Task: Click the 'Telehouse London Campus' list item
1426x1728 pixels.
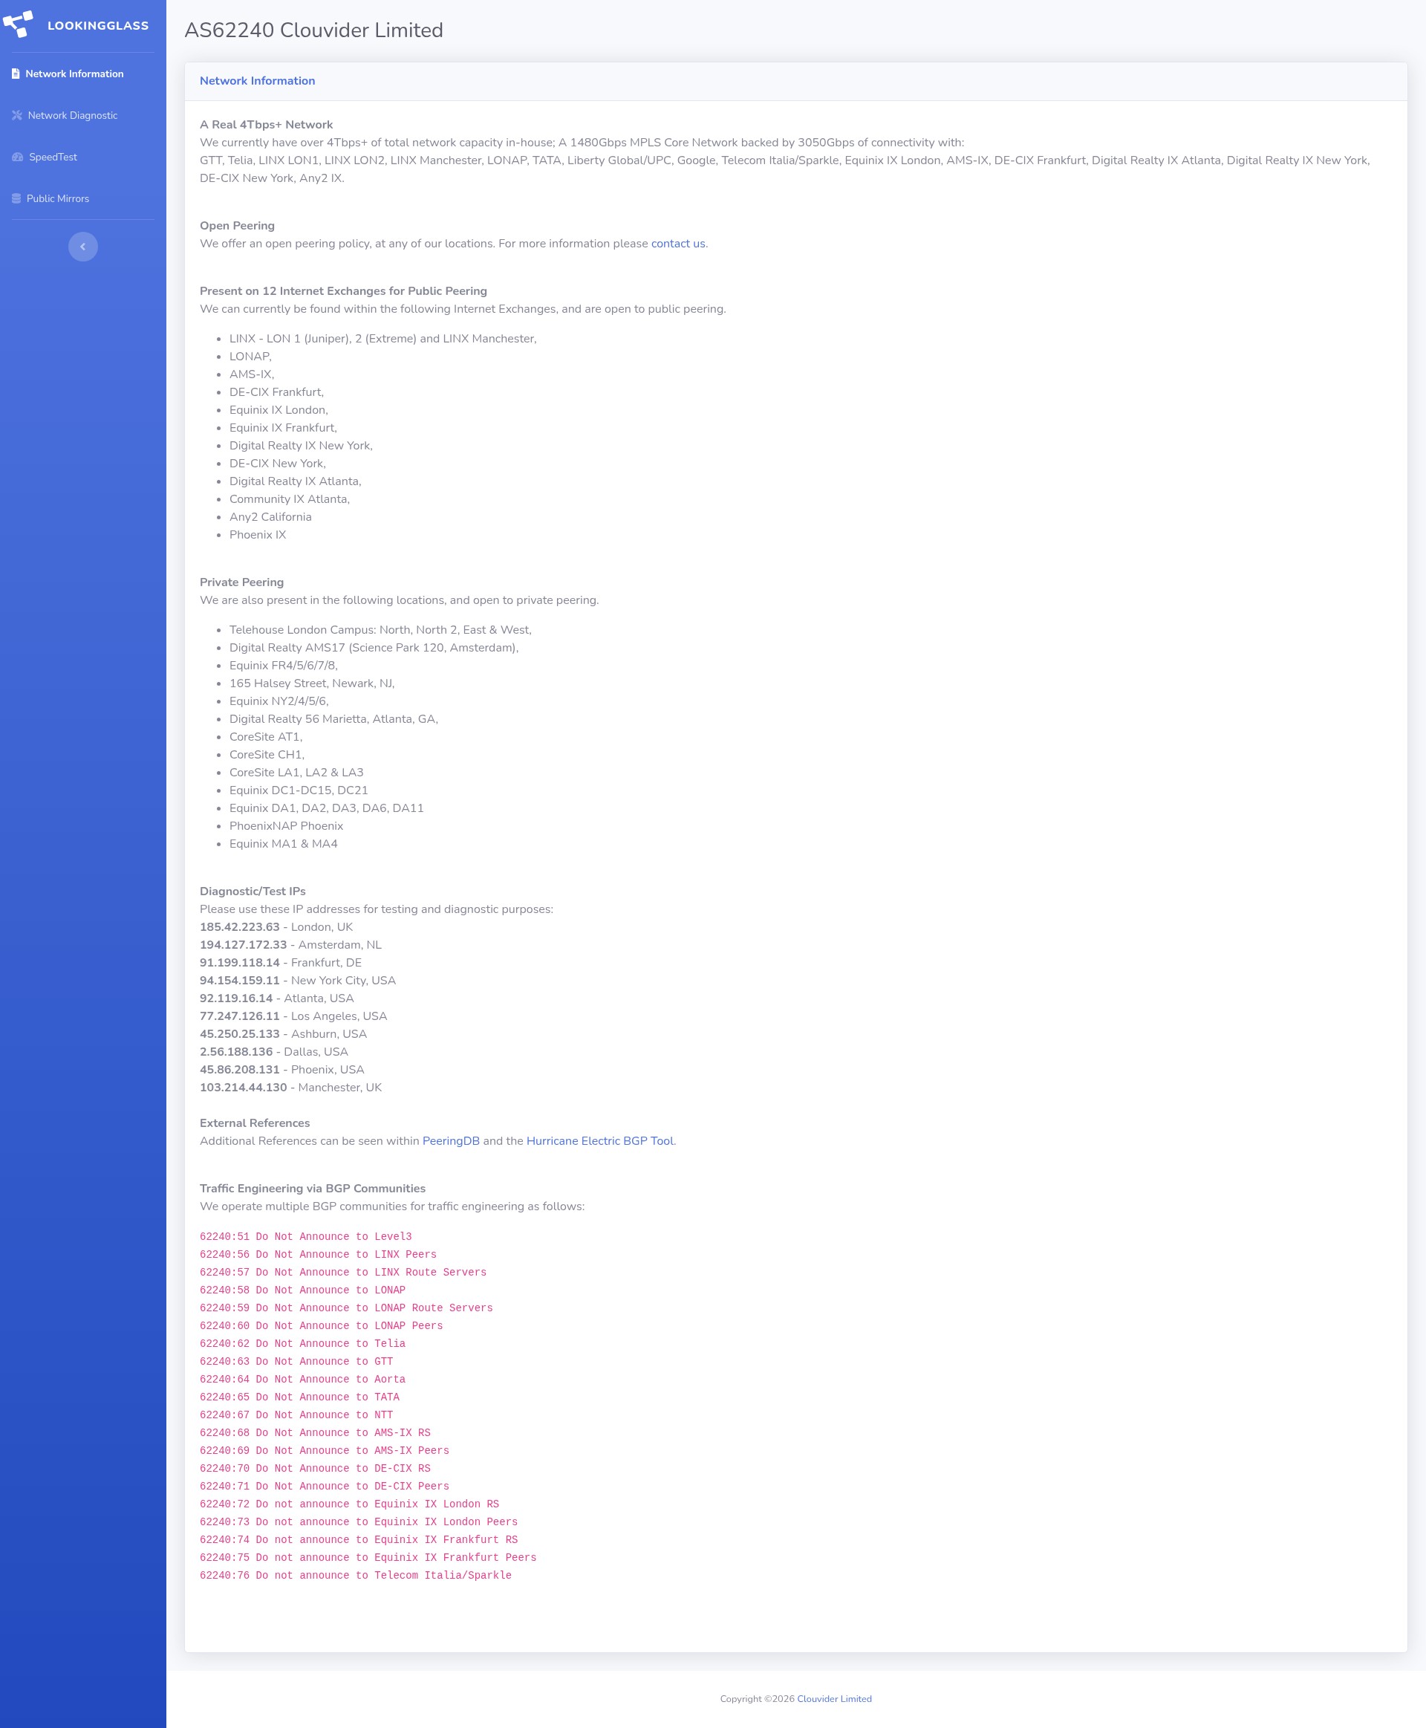Action: [x=380, y=630]
